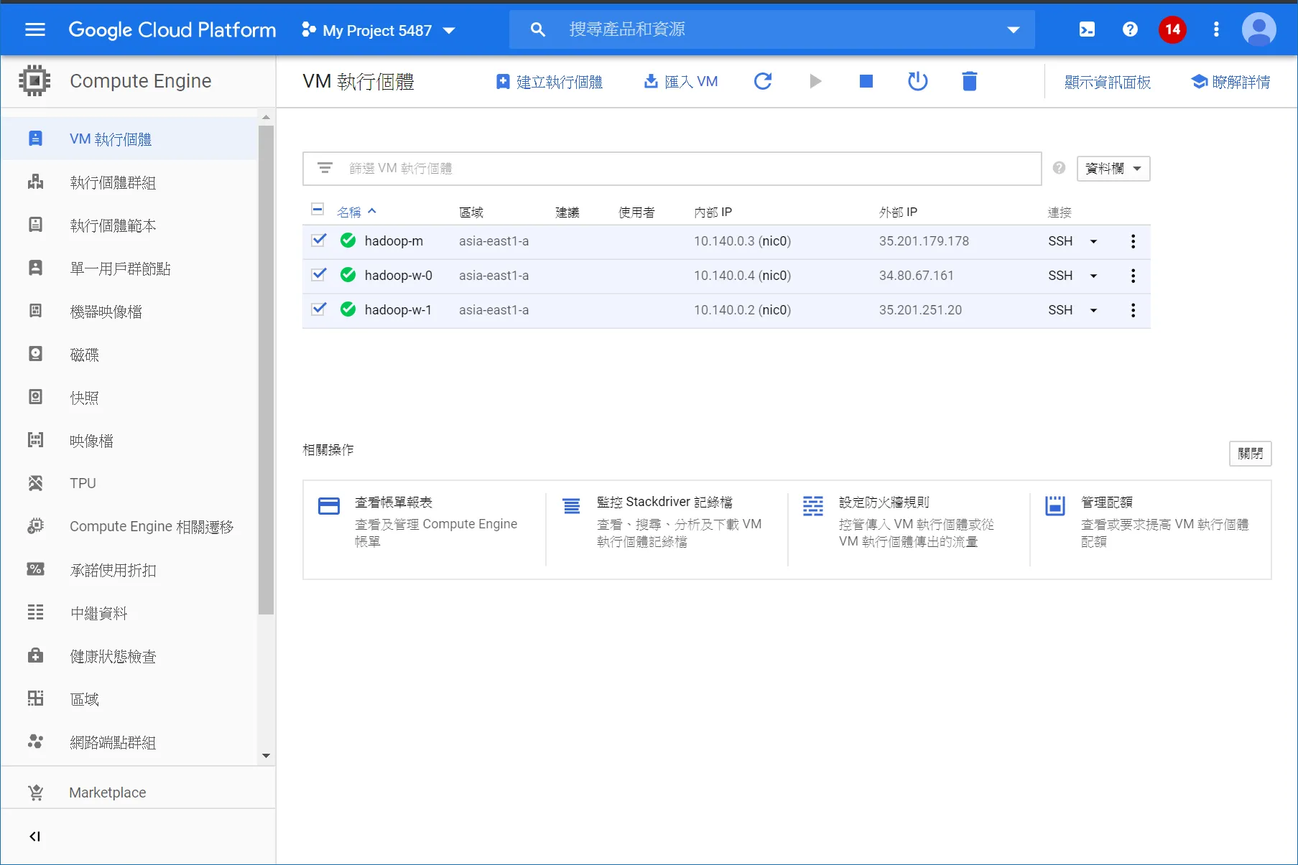Start the selected VM instances
The height and width of the screenshot is (865, 1298).
[815, 81]
